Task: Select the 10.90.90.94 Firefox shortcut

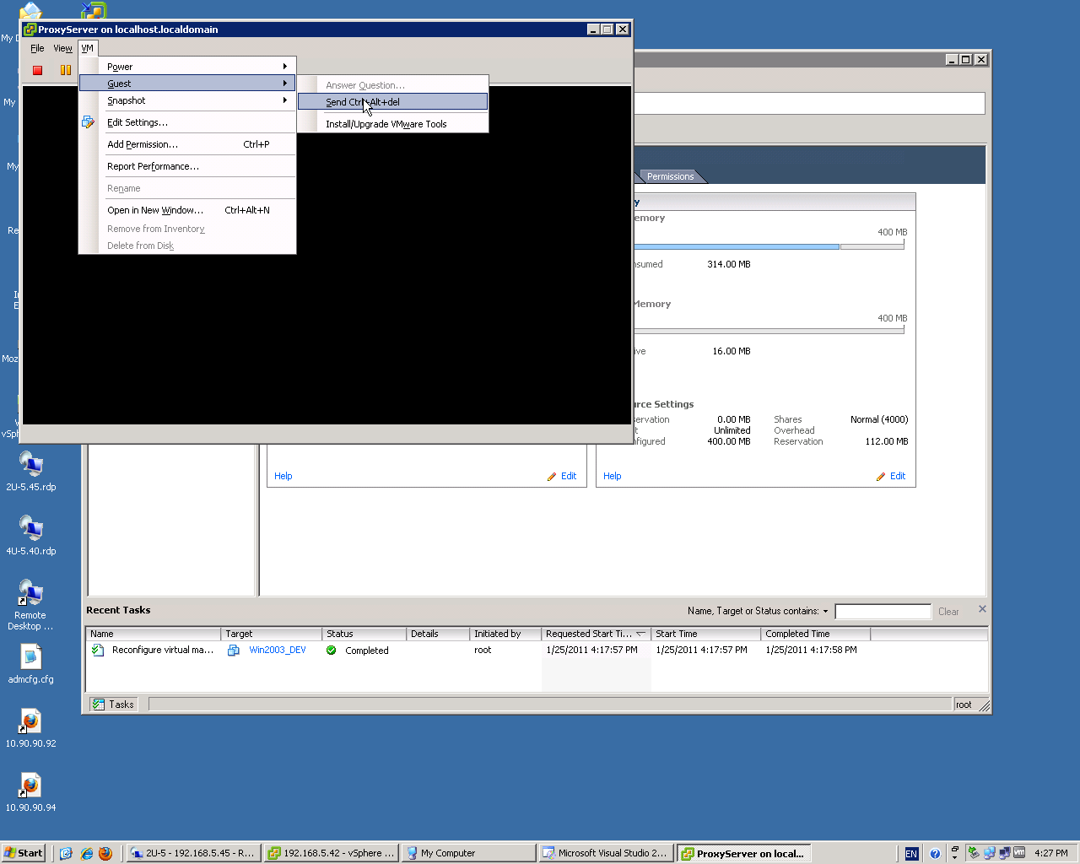Action: point(30,785)
